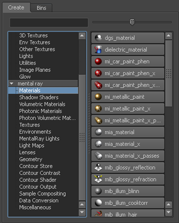Click the gold mi_metallic_paint sphere icon

(98, 97)
